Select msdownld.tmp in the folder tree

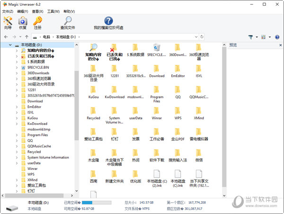pyautogui.click(x=39, y=129)
